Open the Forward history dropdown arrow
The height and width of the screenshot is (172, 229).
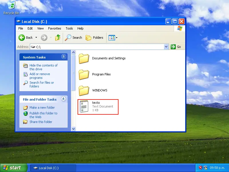[x=51, y=38]
